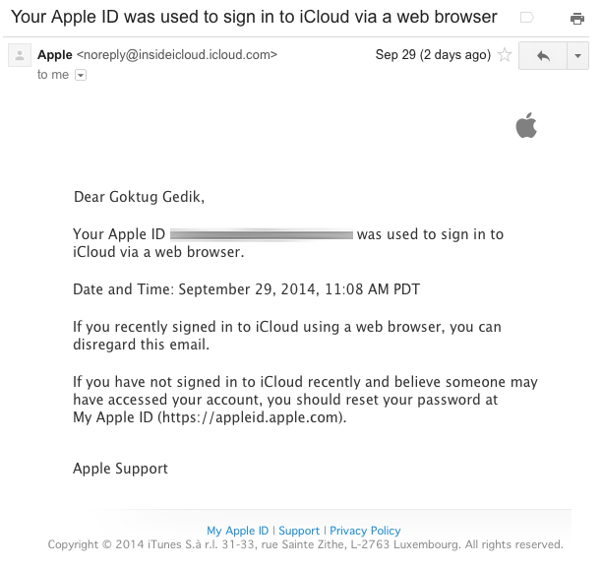Open the Privacy Policy footer link
602x568 pixels.
click(x=365, y=531)
